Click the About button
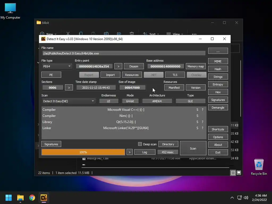Screen dimensions: 272x204 [218, 145]
